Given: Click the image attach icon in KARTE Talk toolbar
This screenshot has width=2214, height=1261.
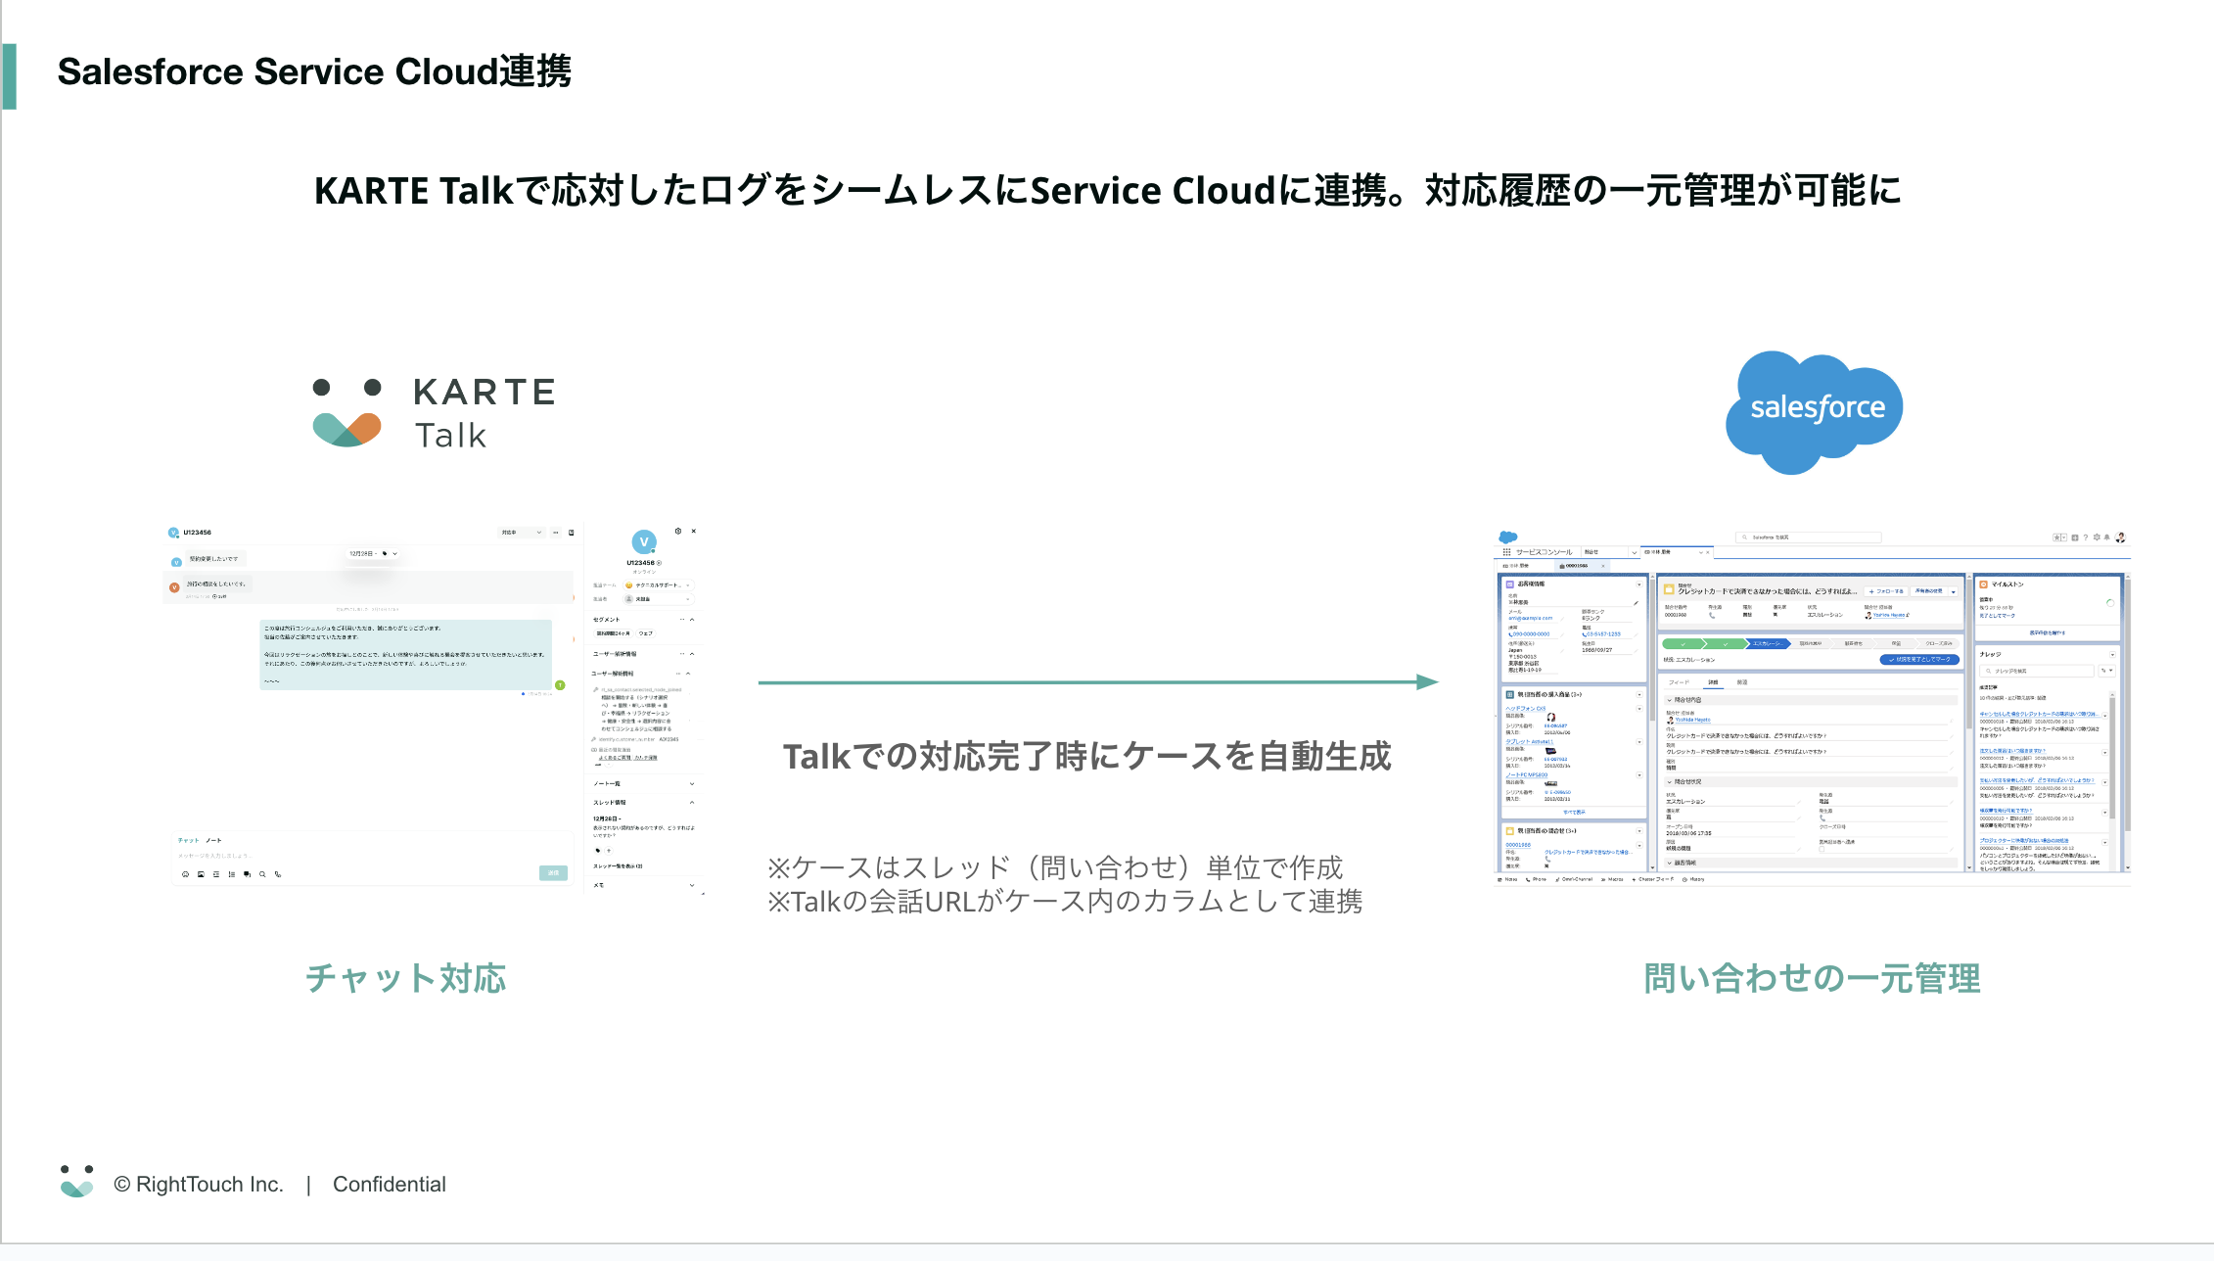Looking at the screenshot, I should (x=201, y=874).
